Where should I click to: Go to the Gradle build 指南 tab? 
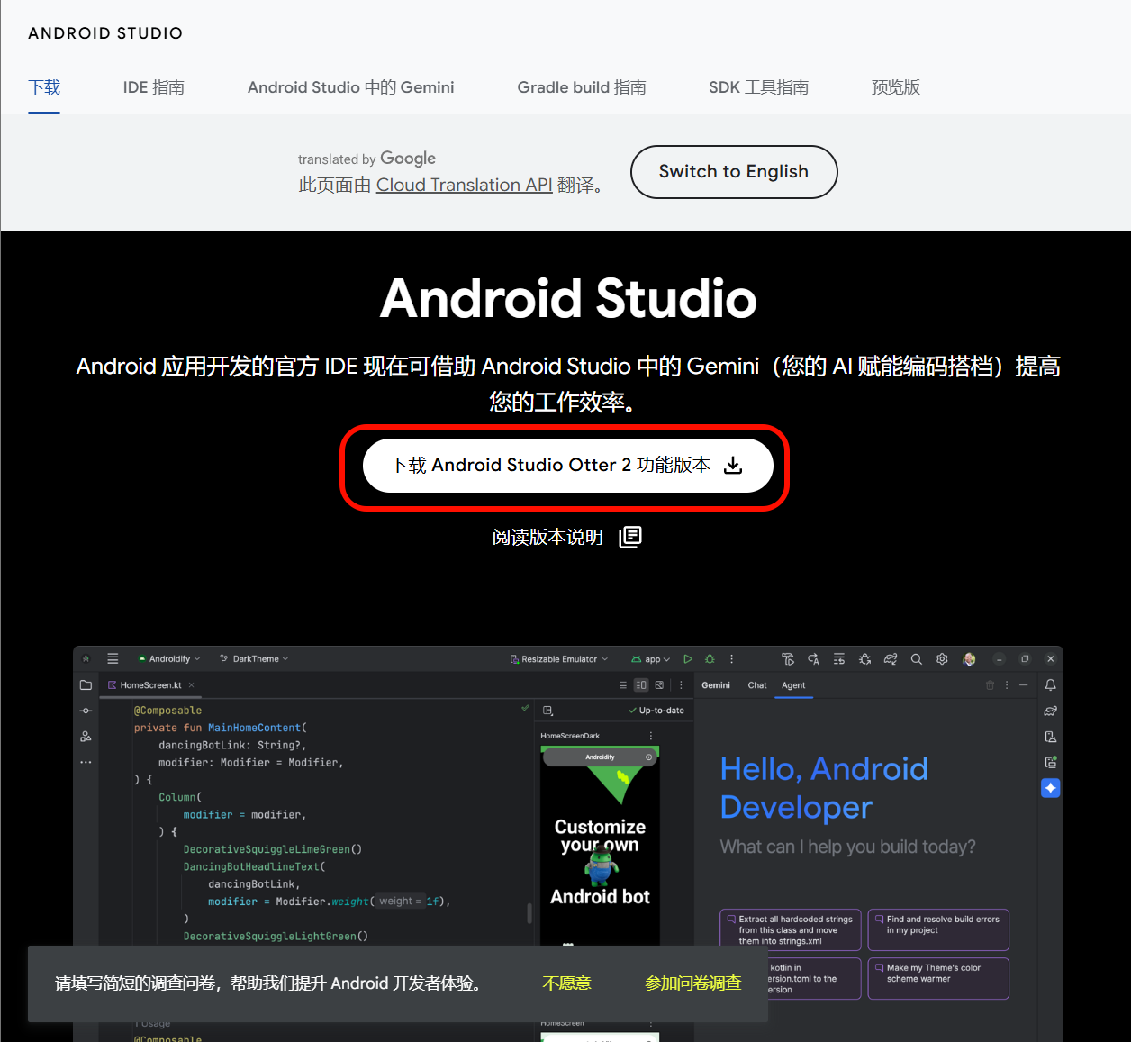582,87
